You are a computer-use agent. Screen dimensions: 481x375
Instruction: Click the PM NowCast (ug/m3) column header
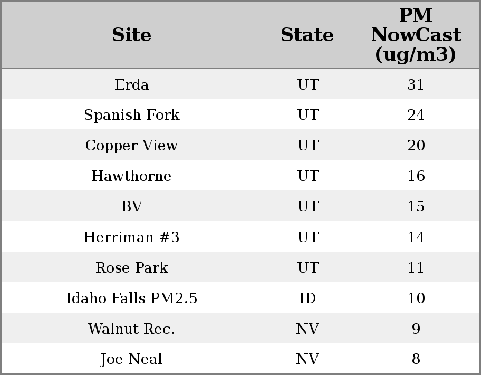tap(416, 35)
